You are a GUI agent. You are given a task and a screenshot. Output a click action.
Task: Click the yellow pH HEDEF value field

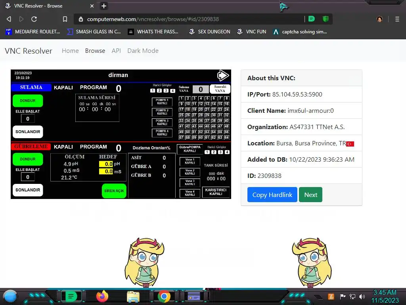click(x=106, y=164)
